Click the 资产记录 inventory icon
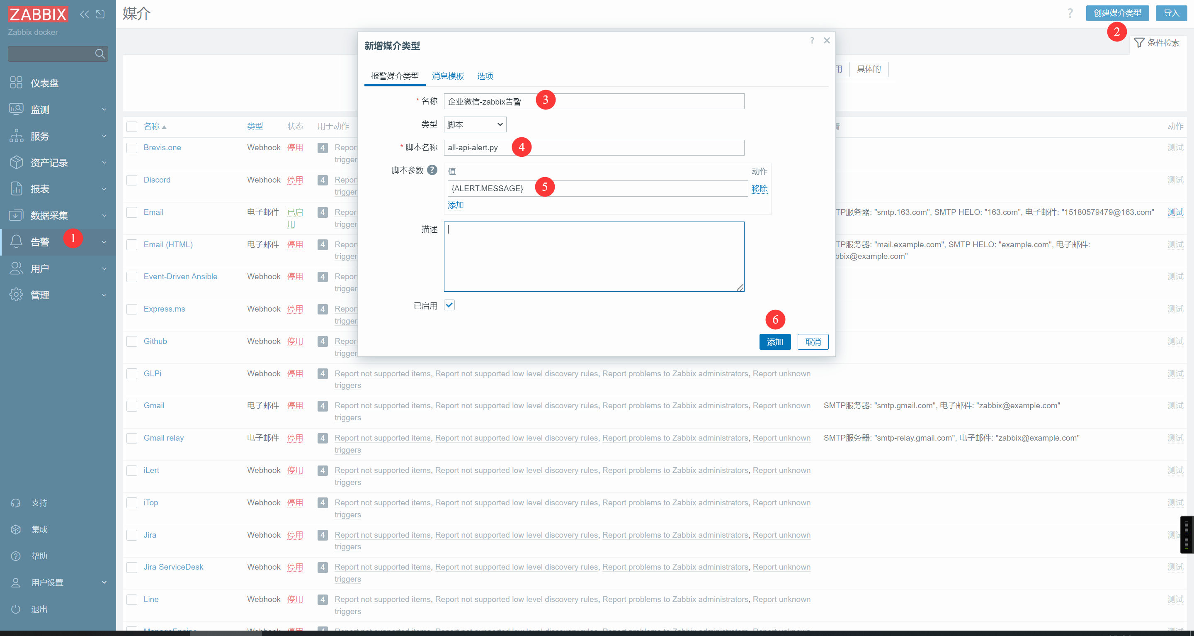This screenshot has width=1194, height=636. 16,162
